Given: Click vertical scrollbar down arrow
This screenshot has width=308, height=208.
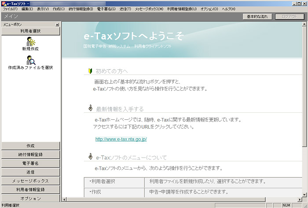Looking at the screenshot, I should pyautogui.click(x=304, y=195).
